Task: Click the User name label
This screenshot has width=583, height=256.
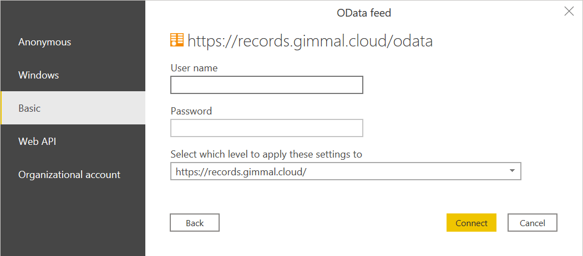Action: (x=194, y=68)
